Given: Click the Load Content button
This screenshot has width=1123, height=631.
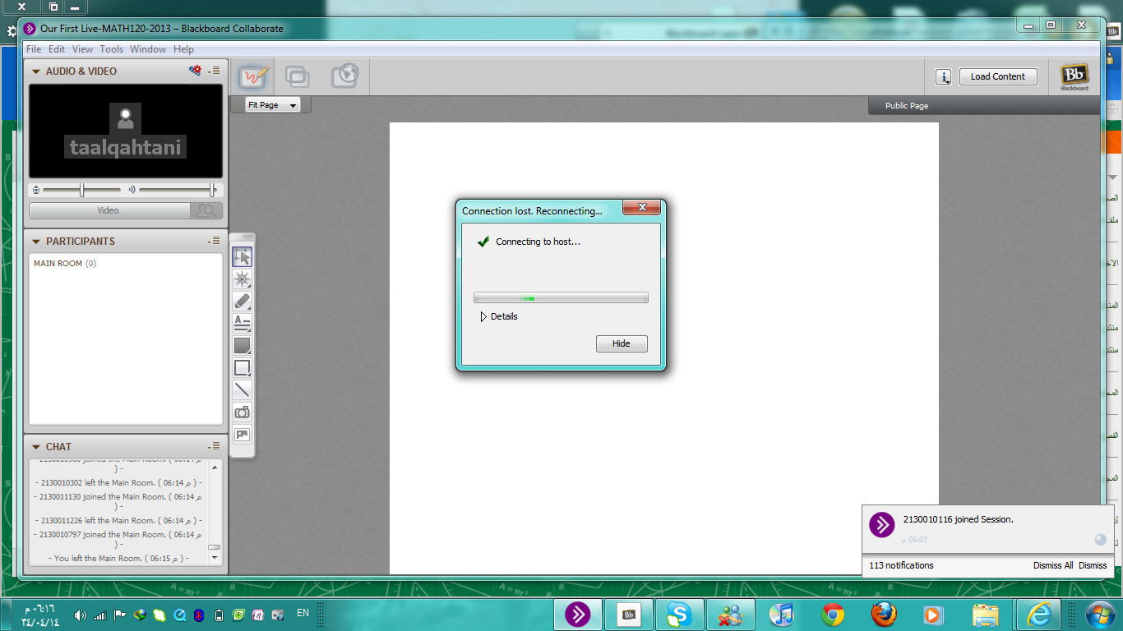Looking at the screenshot, I should tap(998, 76).
